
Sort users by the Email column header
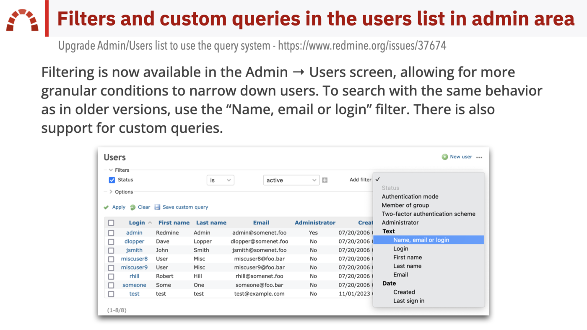[261, 222]
